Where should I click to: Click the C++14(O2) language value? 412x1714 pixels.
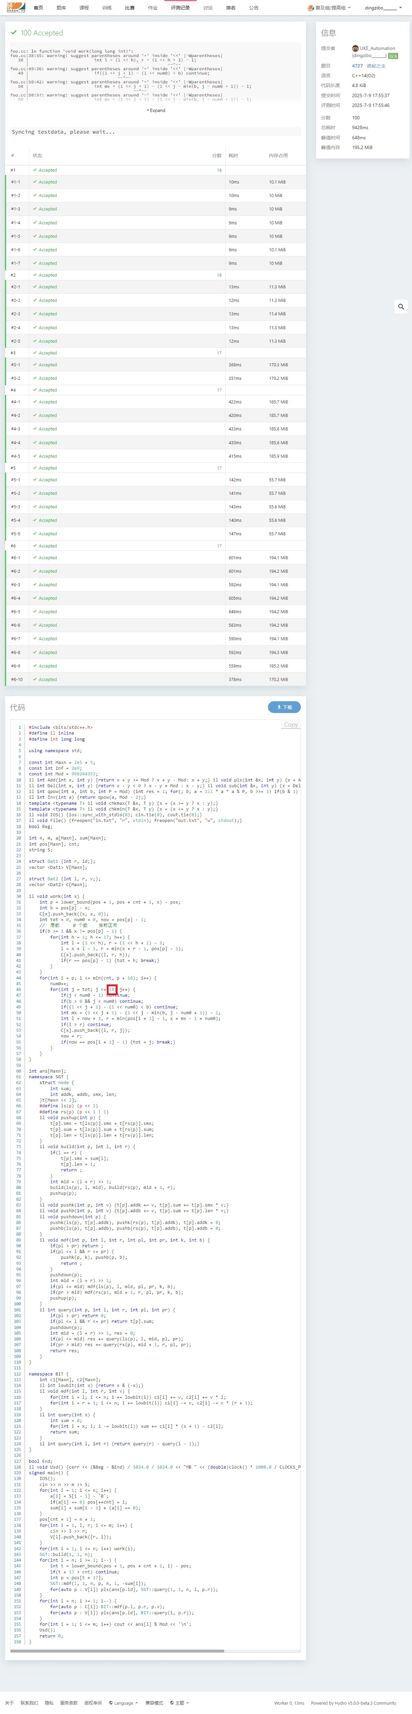click(363, 76)
